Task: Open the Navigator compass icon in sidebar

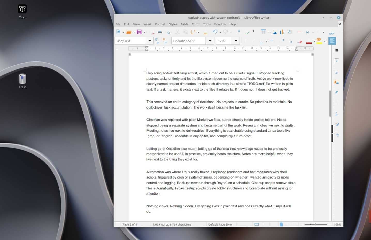Action: pos(337,92)
